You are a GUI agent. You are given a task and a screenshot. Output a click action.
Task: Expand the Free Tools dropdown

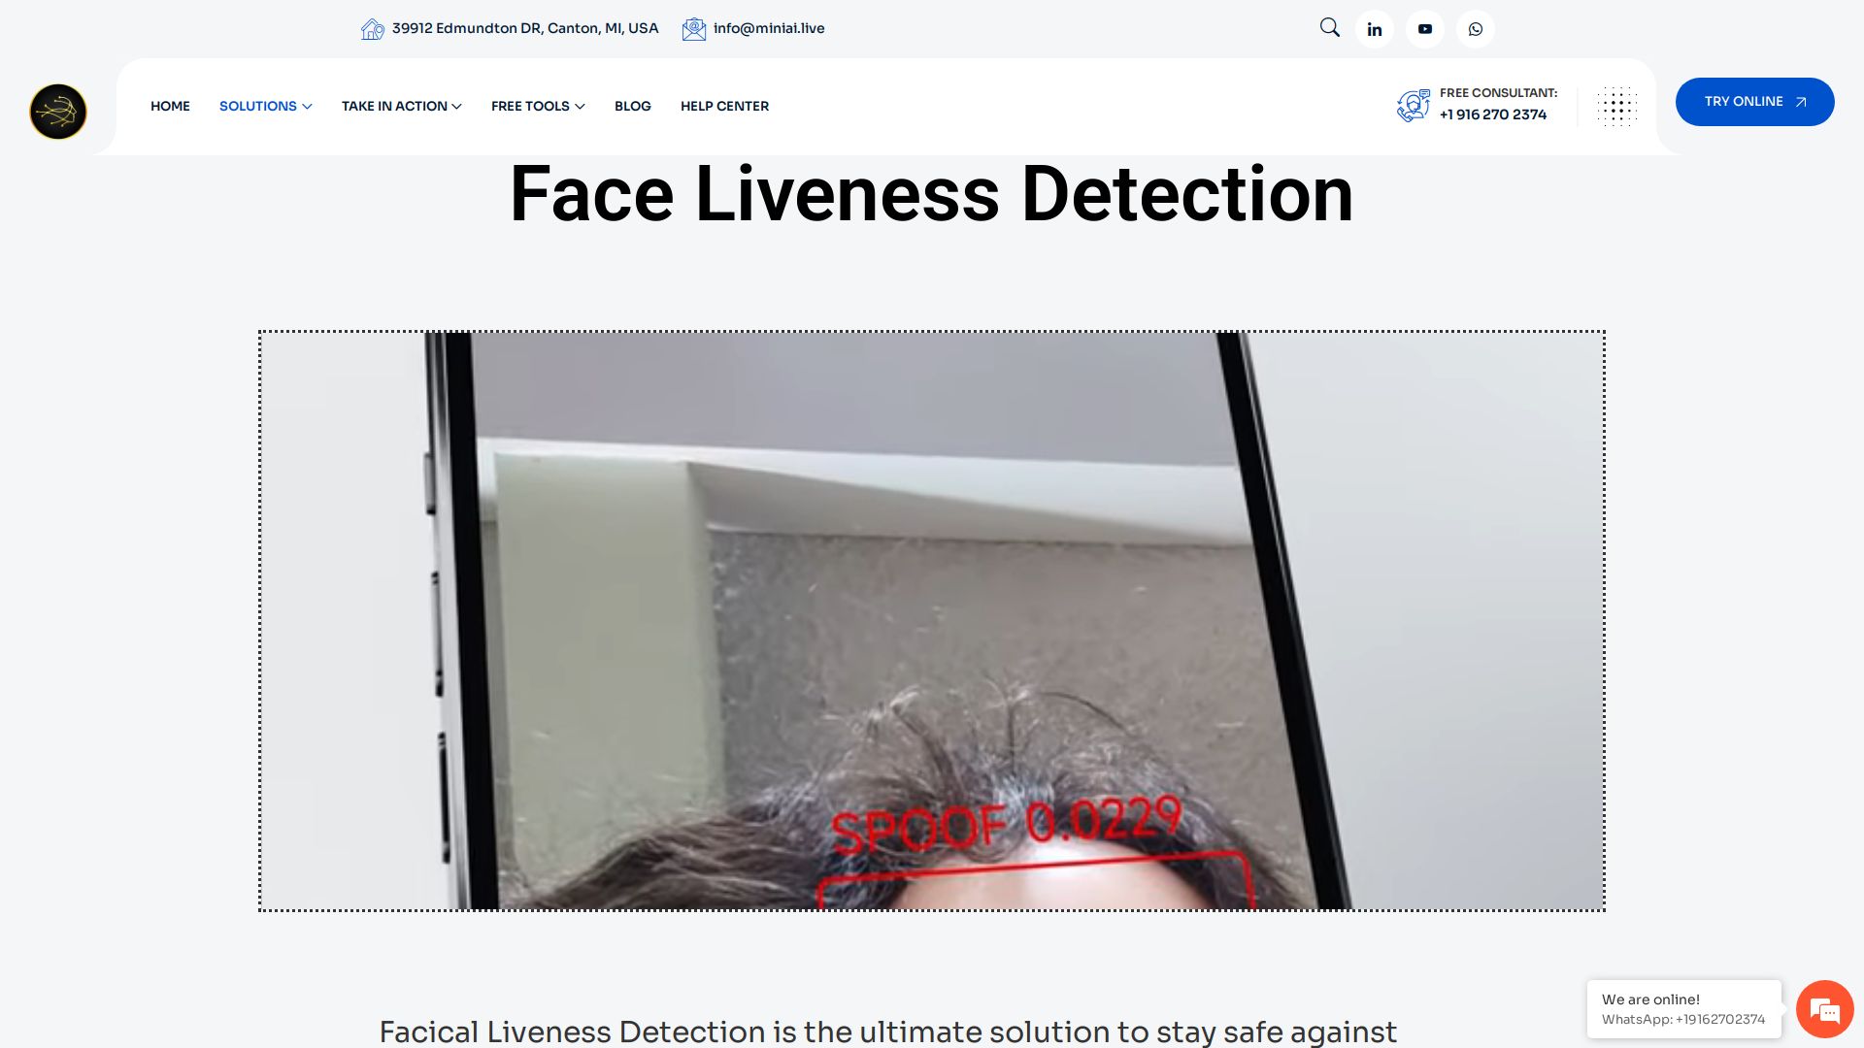(x=538, y=106)
